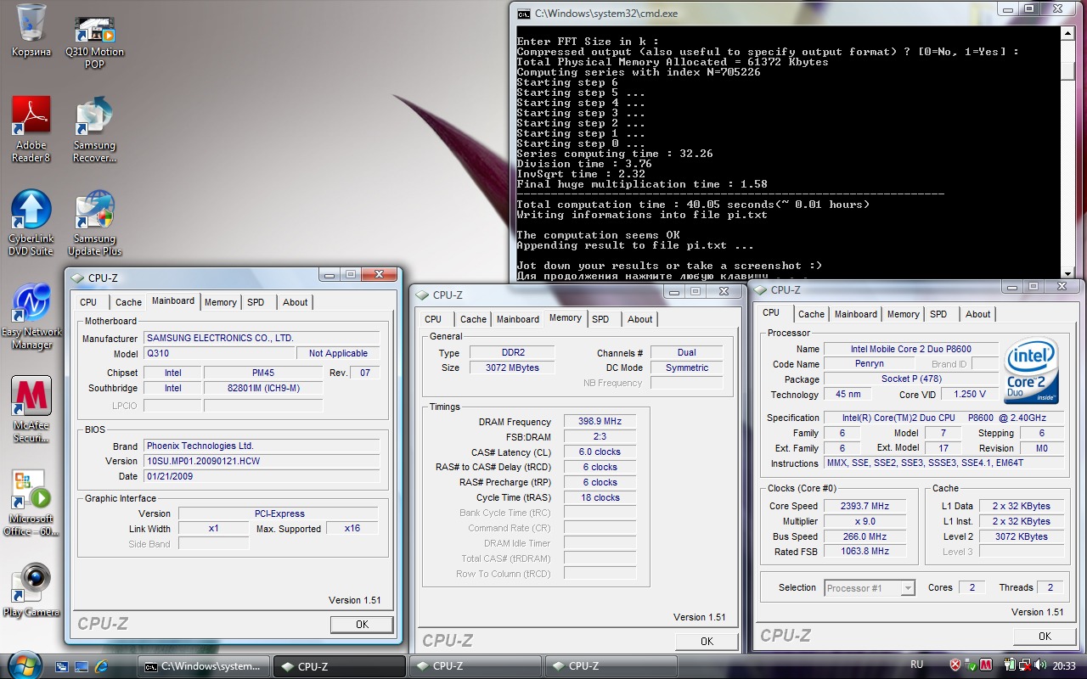Screen dimensions: 1087x679
Task: Click Southbridge 82801IM (ICH9-M) value
Action: (x=263, y=388)
